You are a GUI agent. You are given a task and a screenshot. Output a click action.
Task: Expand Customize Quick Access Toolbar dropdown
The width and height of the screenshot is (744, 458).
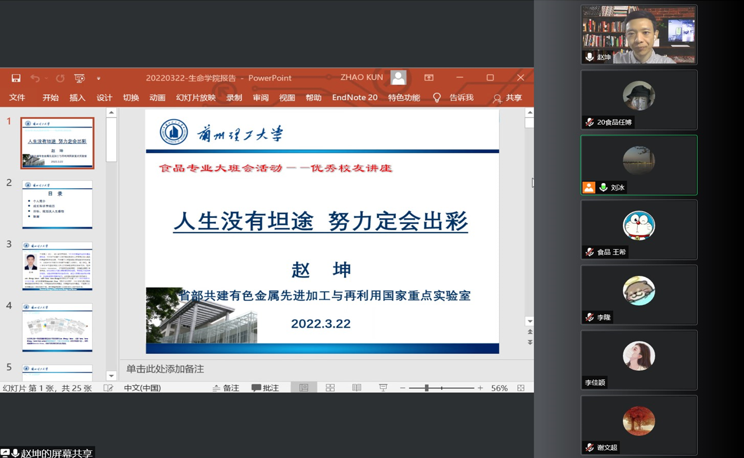tap(98, 79)
